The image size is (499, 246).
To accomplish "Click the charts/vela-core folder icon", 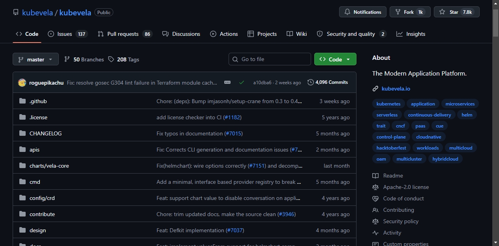I will [x=23, y=166].
